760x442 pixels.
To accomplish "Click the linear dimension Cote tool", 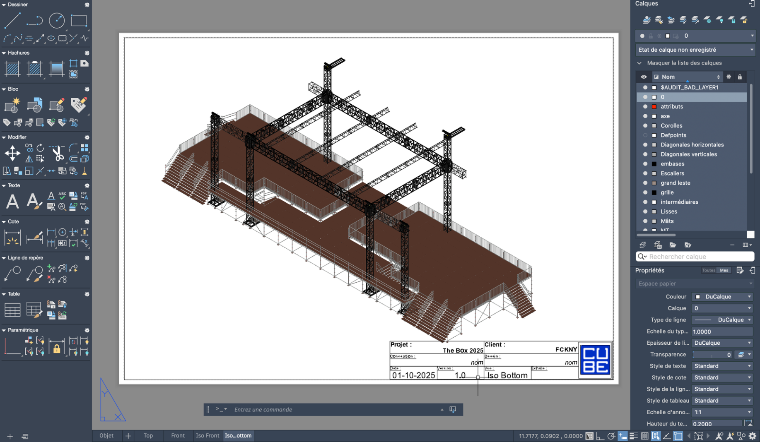I will [x=12, y=238].
